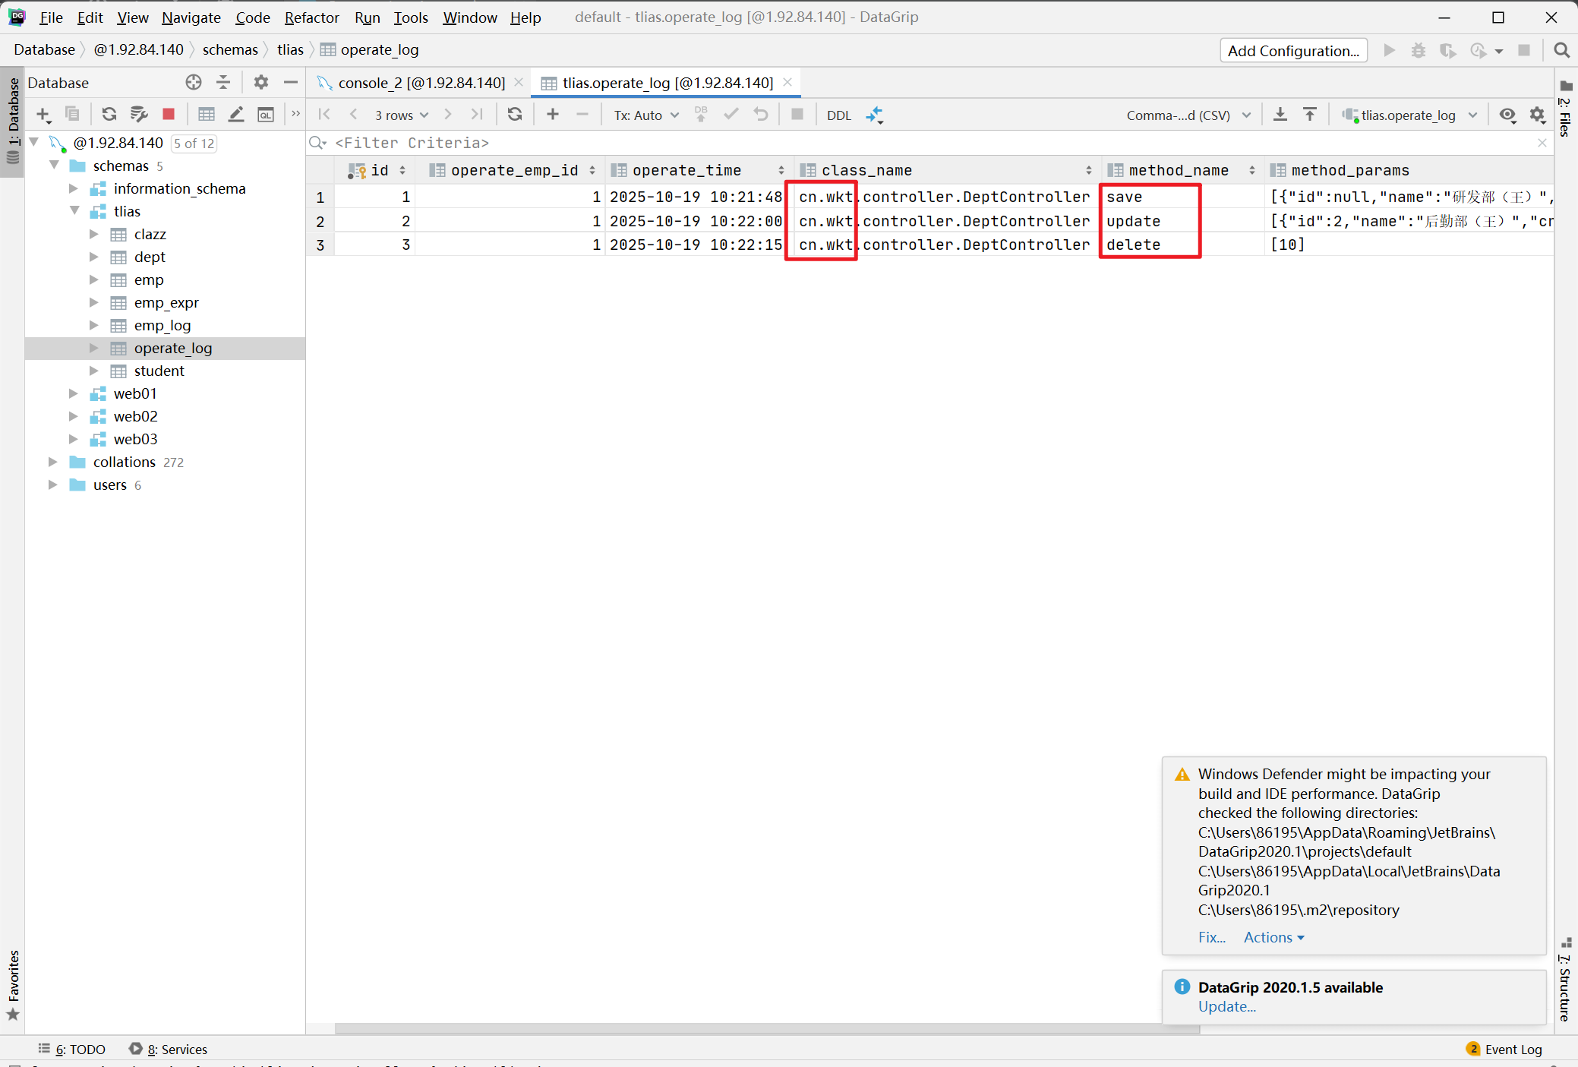The width and height of the screenshot is (1578, 1067).
Task: Open the Navigate menu
Action: (191, 17)
